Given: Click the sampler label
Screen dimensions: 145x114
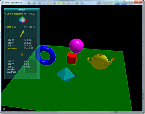Looking at the screenshot, I should pyautogui.click(x=11, y=69).
